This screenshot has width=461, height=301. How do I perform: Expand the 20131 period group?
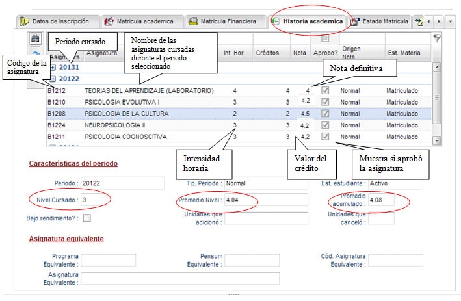click(x=53, y=68)
